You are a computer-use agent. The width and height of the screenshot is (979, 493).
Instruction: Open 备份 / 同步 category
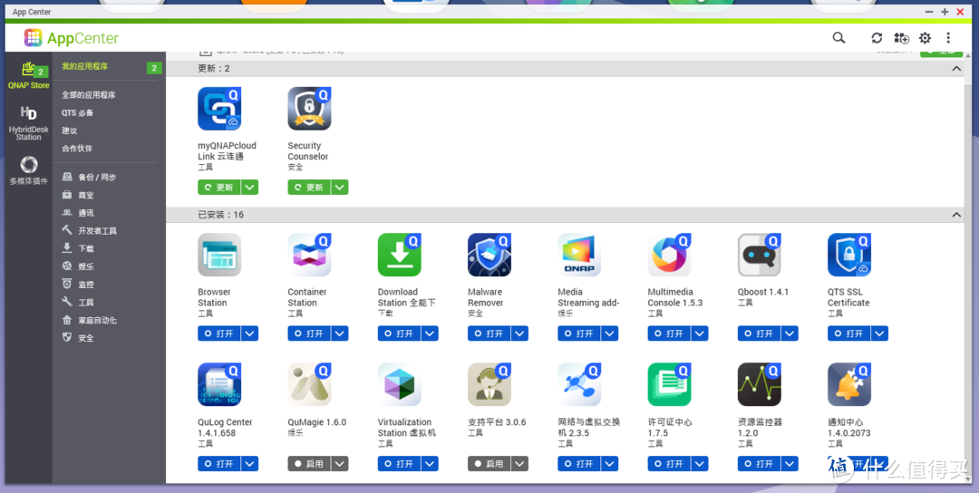point(89,178)
